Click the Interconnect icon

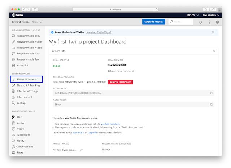coord(13,97)
